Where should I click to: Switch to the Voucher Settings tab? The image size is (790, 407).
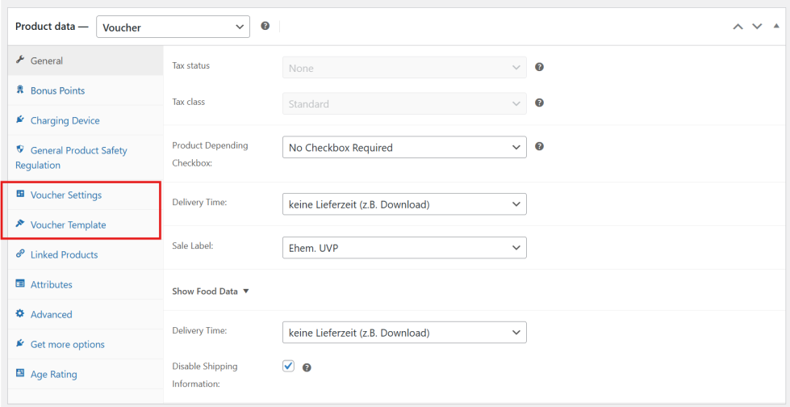tap(65, 195)
